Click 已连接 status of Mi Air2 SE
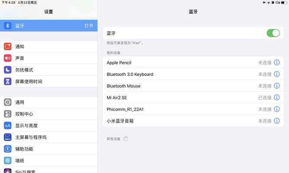The image size is (289, 173). tap(265, 98)
